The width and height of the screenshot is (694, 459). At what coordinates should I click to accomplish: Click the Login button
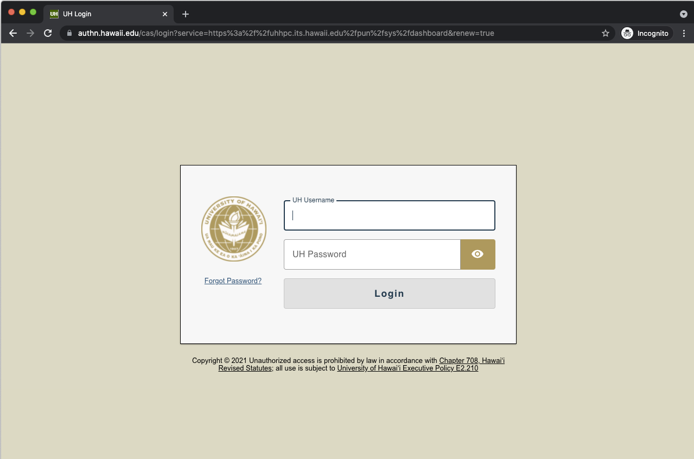pos(390,294)
